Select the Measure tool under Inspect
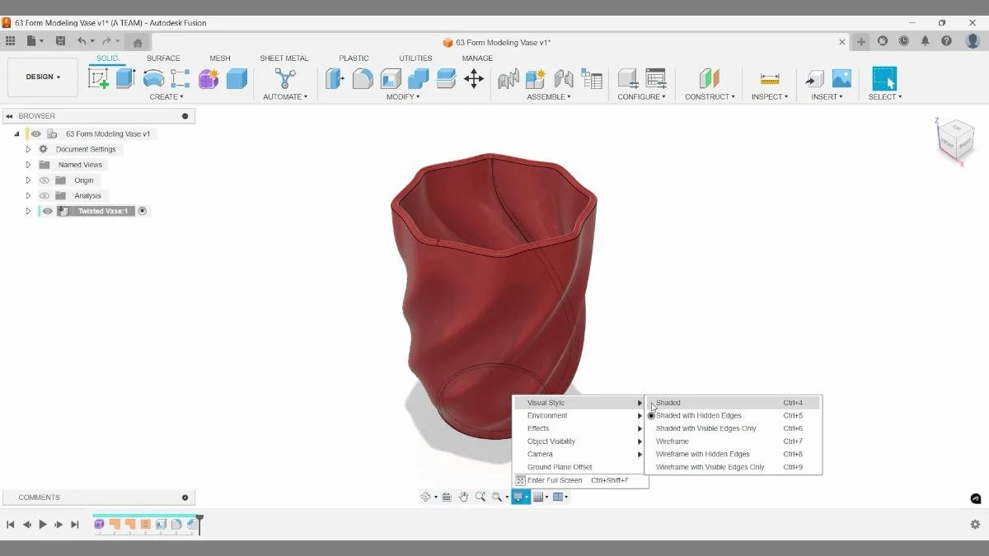Image resolution: width=989 pixels, height=556 pixels. pyautogui.click(x=769, y=78)
